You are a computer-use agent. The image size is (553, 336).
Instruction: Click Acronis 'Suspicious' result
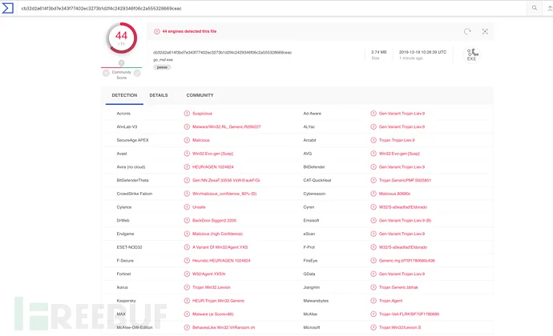[203, 114]
